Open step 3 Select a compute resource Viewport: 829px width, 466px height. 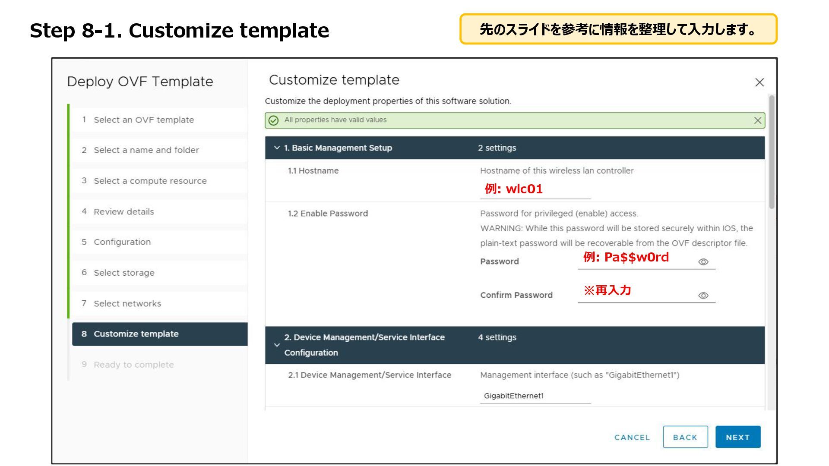click(150, 181)
